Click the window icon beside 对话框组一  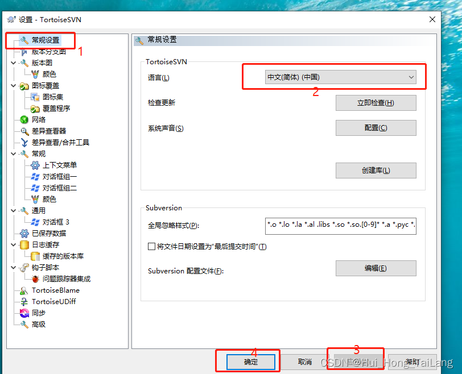[x=35, y=177]
